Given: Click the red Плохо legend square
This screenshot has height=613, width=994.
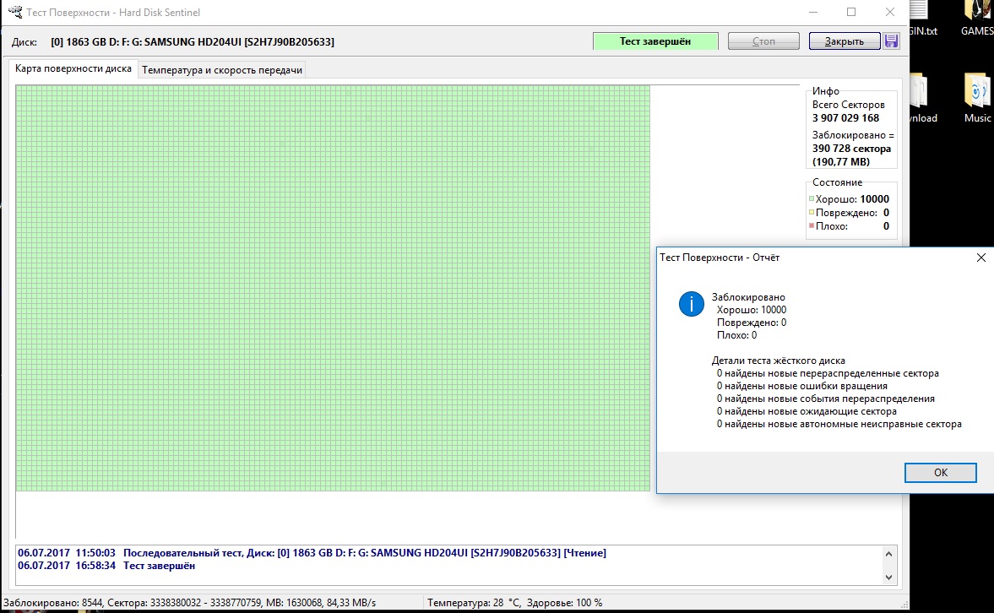Looking at the screenshot, I should [812, 225].
